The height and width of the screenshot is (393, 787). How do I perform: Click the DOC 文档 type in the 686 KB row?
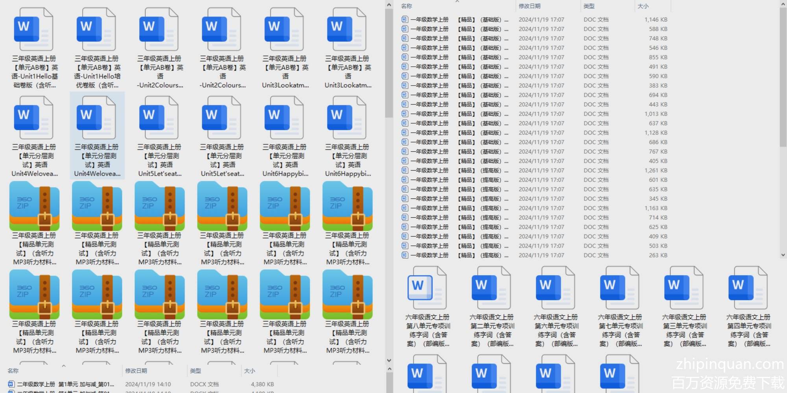tap(596, 142)
